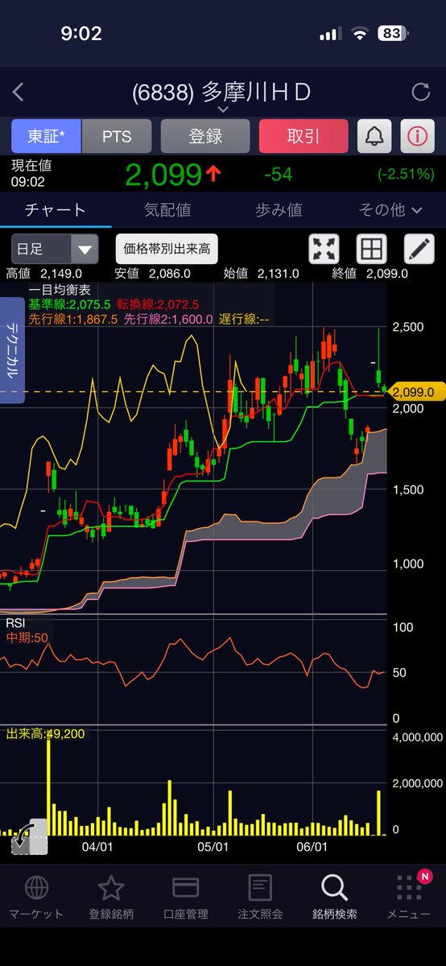
Task: Tap the 一目均衡表 indicator label
Action: [x=59, y=291]
